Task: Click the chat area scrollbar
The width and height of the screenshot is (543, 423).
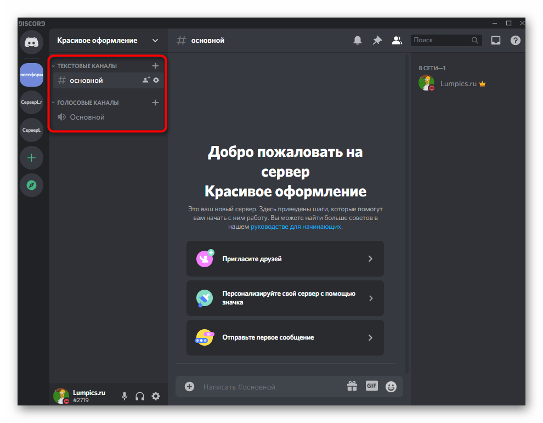Action: click(407, 213)
